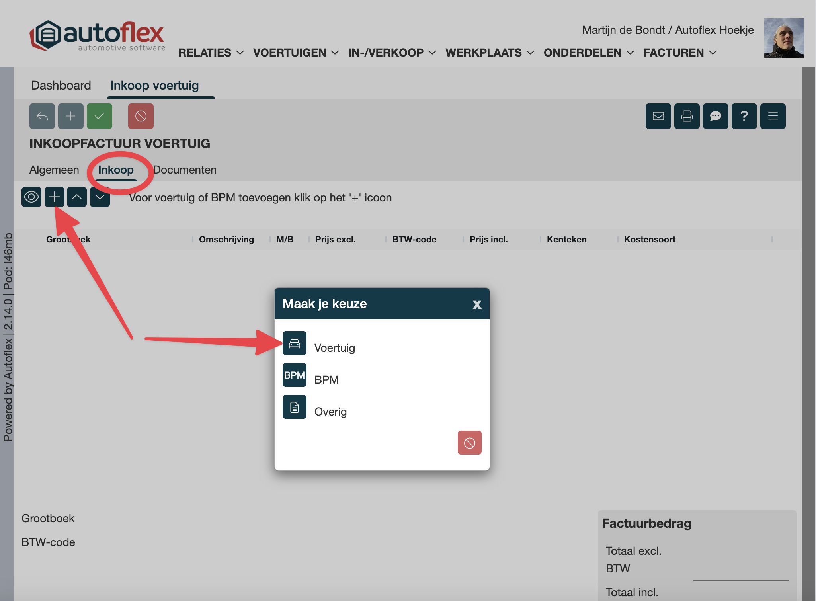
Task: Expand the WERKPLAATS dropdown menu
Action: click(489, 53)
